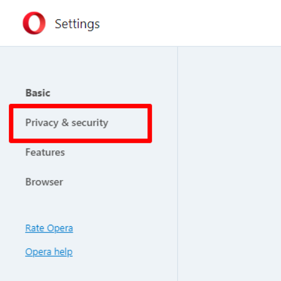This screenshot has height=281, width=281.
Task: Click the sidebar vertical divider line
Action: pos(178,164)
